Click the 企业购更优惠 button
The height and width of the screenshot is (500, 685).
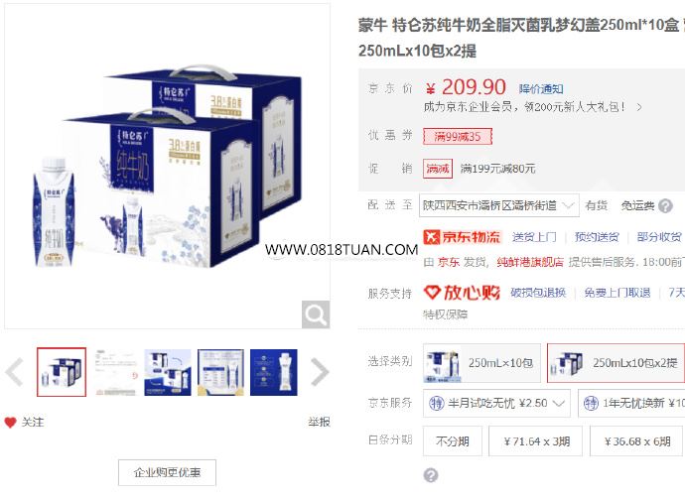click(167, 472)
